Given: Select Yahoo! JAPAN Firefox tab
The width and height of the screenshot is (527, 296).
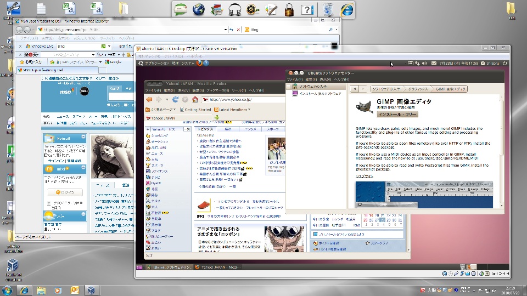Looking at the screenshot, I should pyautogui.click(x=179, y=118).
